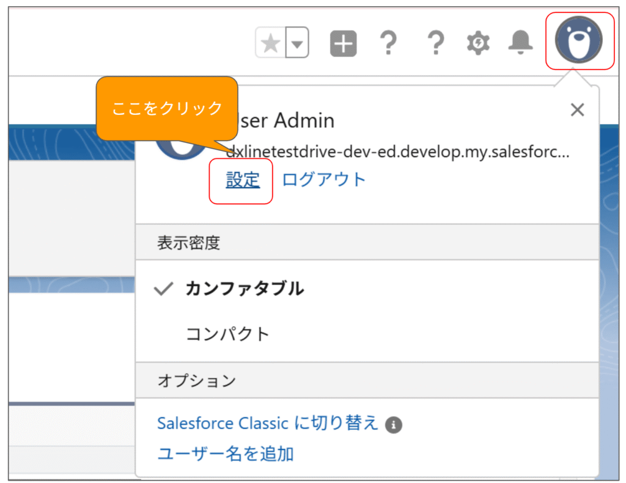Image resolution: width=626 pixels, height=483 pixels.
Task: Close the user profile panel
Action: (577, 110)
